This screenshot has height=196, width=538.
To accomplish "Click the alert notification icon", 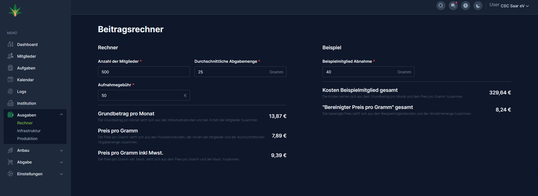I will (x=465, y=6).
